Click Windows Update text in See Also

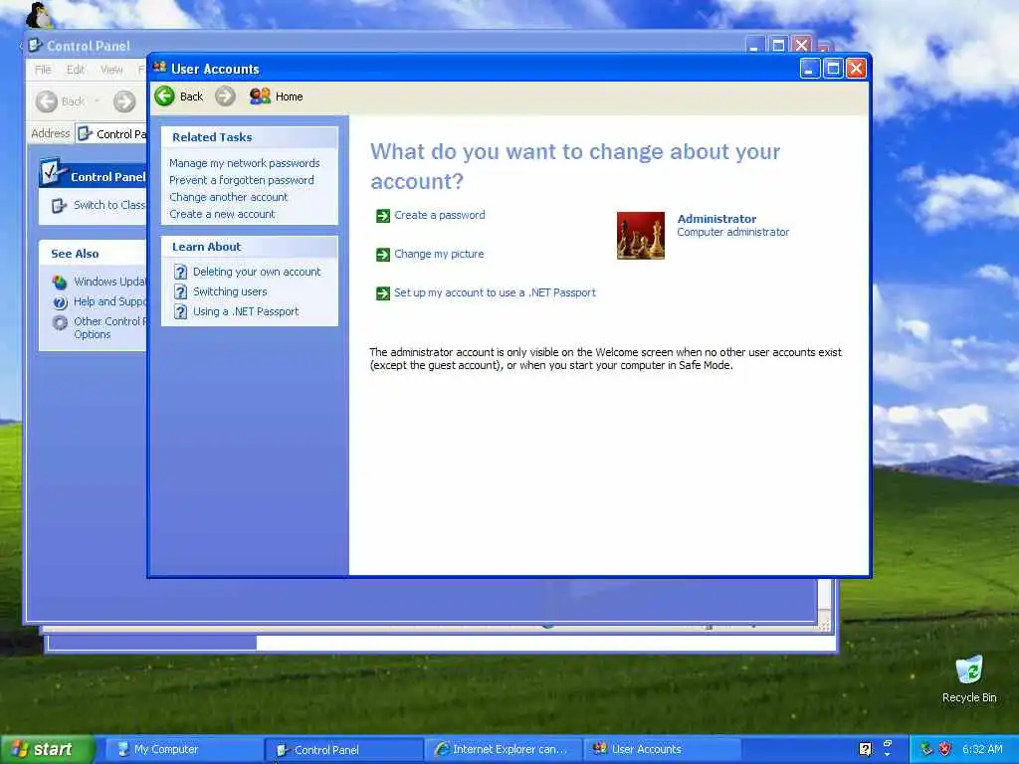pyautogui.click(x=109, y=282)
